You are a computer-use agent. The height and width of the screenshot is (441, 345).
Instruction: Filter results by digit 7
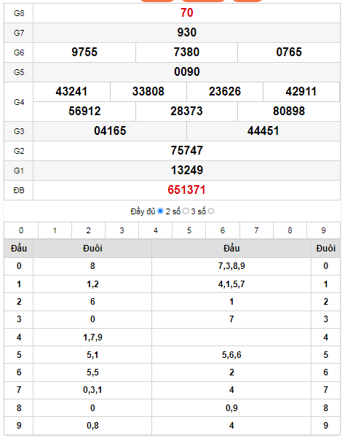click(x=256, y=230)
